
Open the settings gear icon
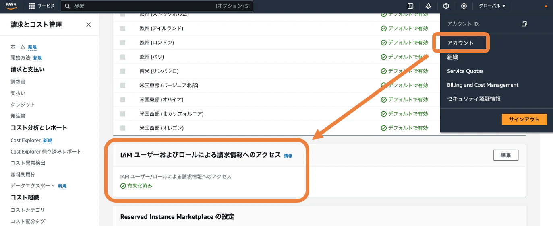[x=464, y=6]
